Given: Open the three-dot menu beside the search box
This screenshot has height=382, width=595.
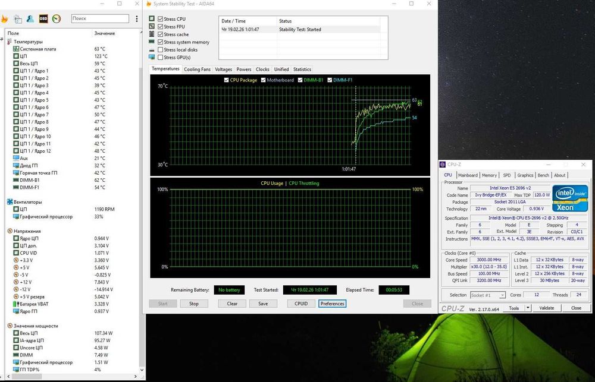Looking at the screenshot, I should pos(137,18).
